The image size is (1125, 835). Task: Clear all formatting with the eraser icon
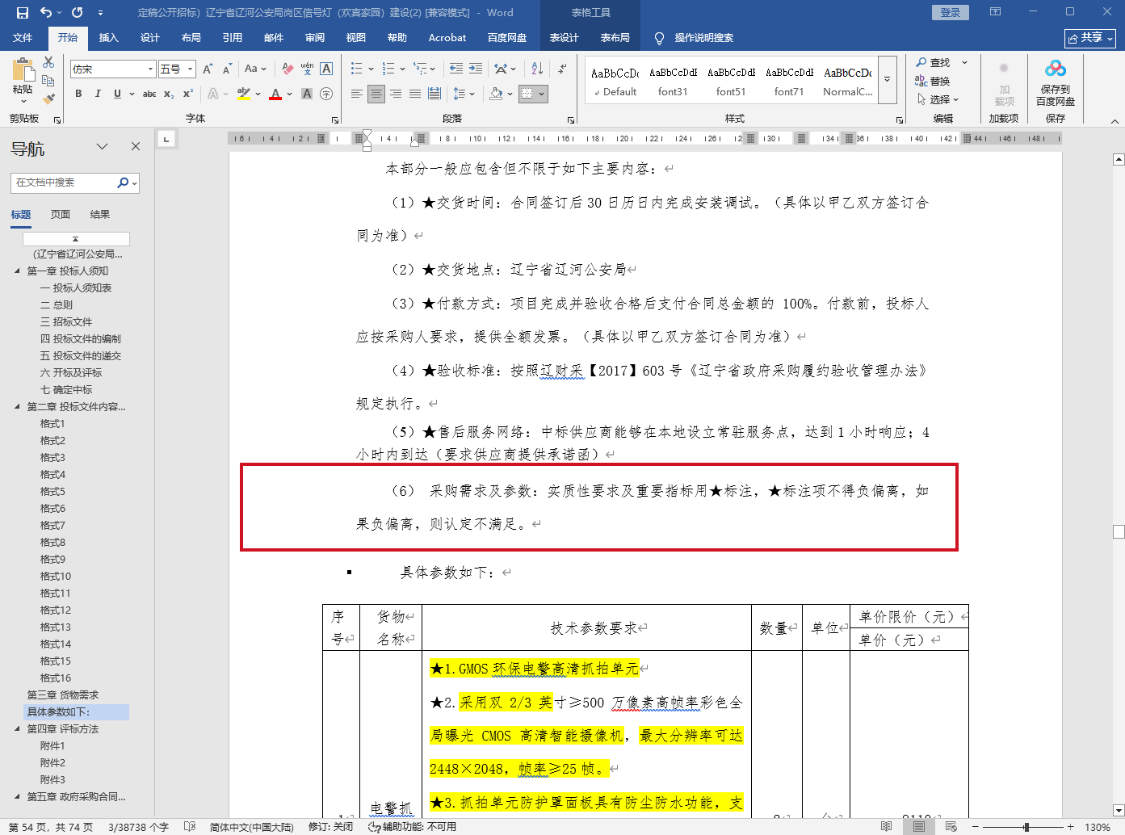click(x=288, y=69)
